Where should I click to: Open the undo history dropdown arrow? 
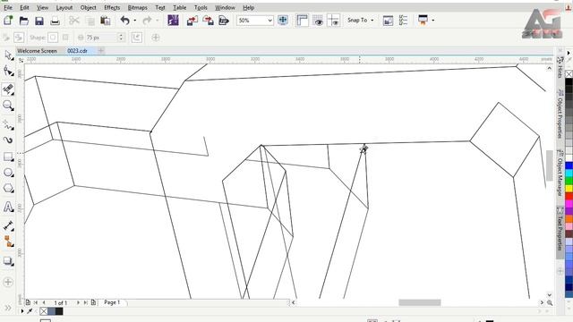[x=135, y=21]
